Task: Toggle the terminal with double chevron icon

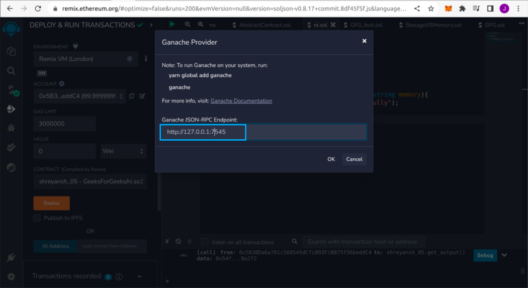Action: (167, 241)
